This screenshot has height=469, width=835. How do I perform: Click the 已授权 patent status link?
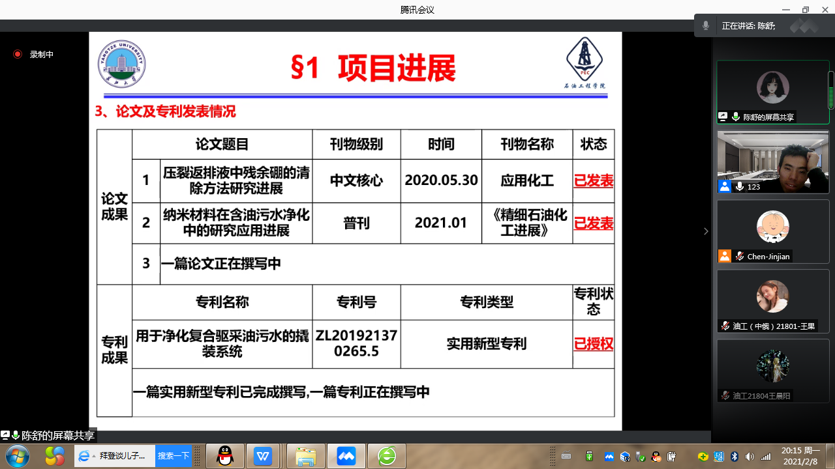(x=593, y=344)
